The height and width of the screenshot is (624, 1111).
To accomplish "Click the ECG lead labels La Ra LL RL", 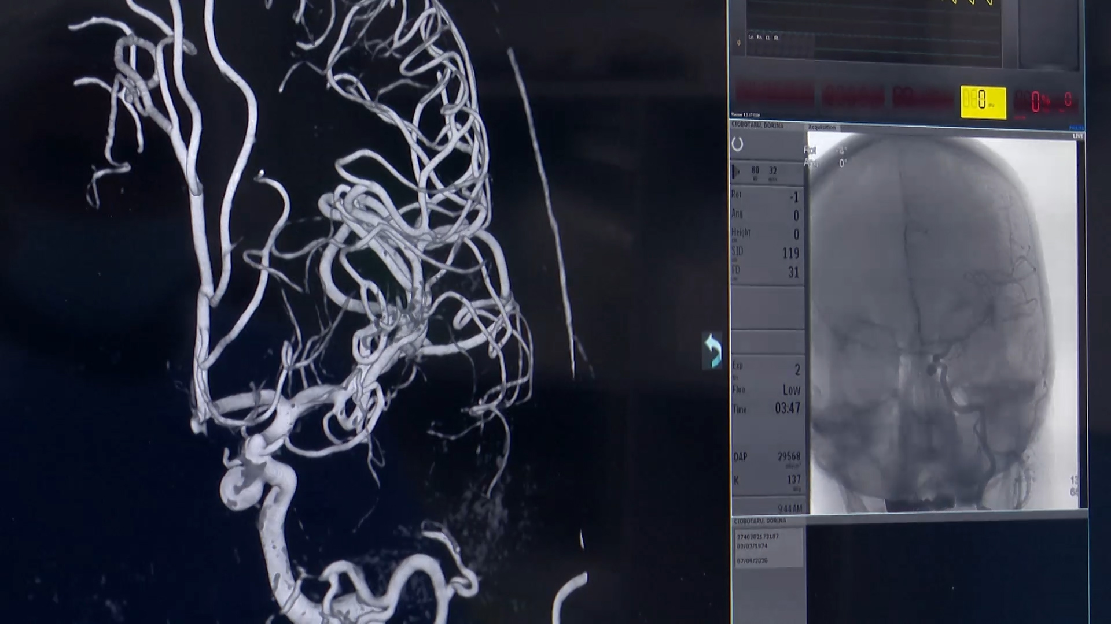I will pyautogui.click(x=763, y=38).
